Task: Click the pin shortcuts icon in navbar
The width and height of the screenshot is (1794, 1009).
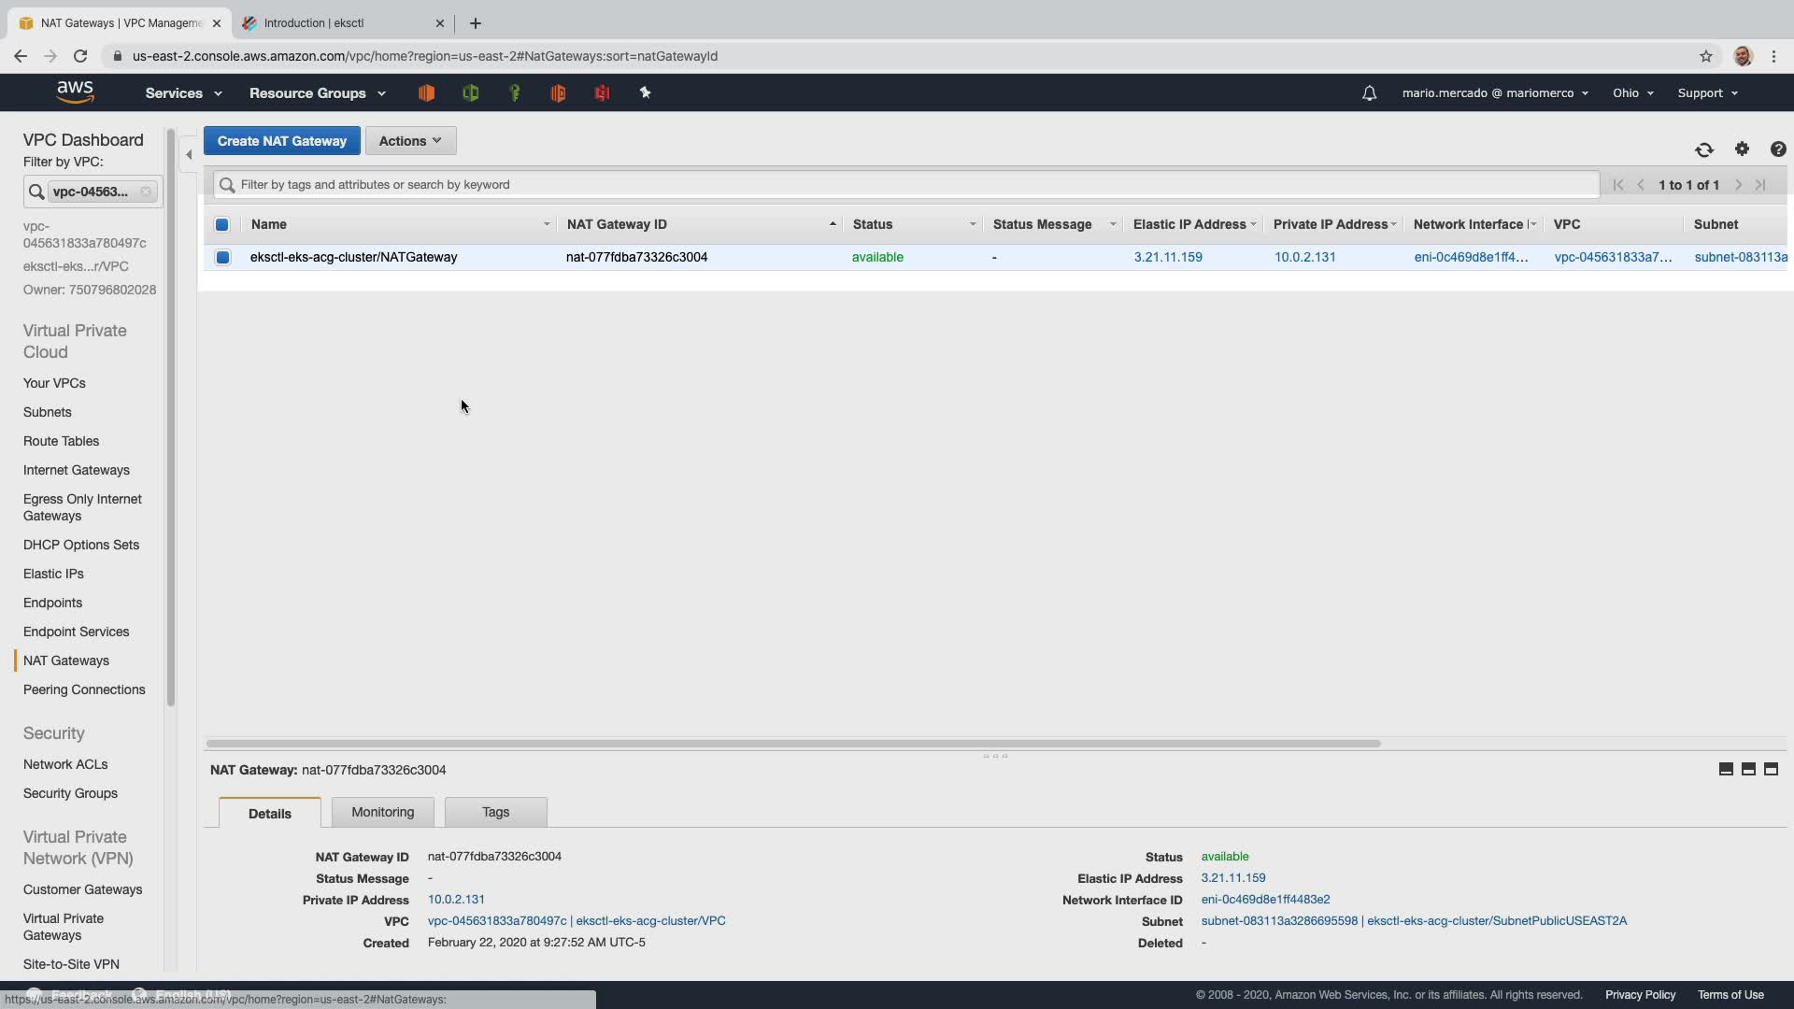Action: pyautogui.click(x=645, y=92)
